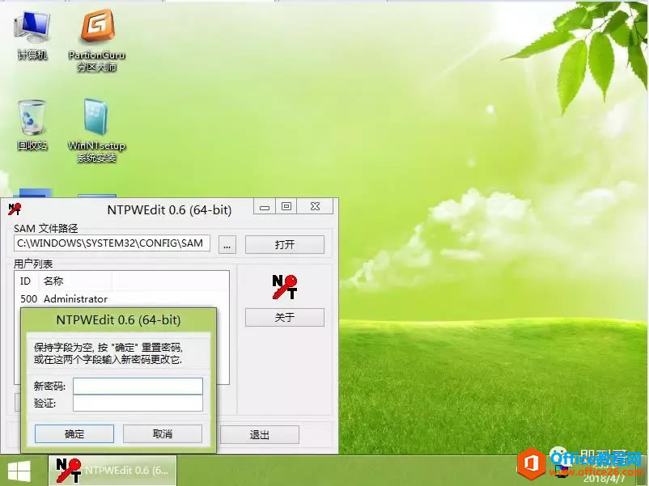Open the Windows Start button

(19, 471)
